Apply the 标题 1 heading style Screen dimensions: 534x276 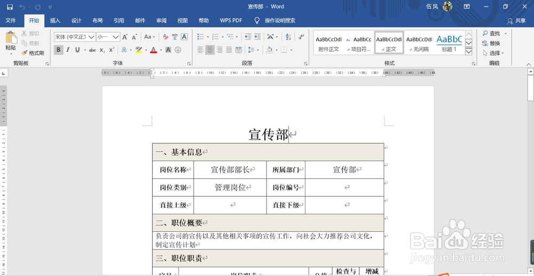point(449,44)
